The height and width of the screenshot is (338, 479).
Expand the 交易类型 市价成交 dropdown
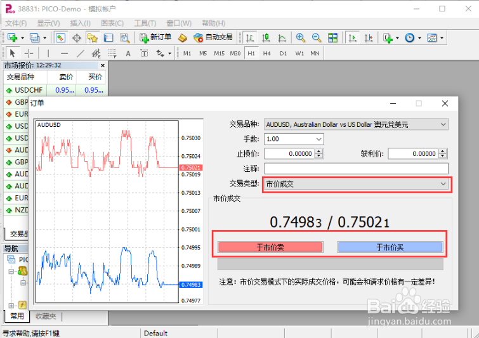(x=443, y=184)
